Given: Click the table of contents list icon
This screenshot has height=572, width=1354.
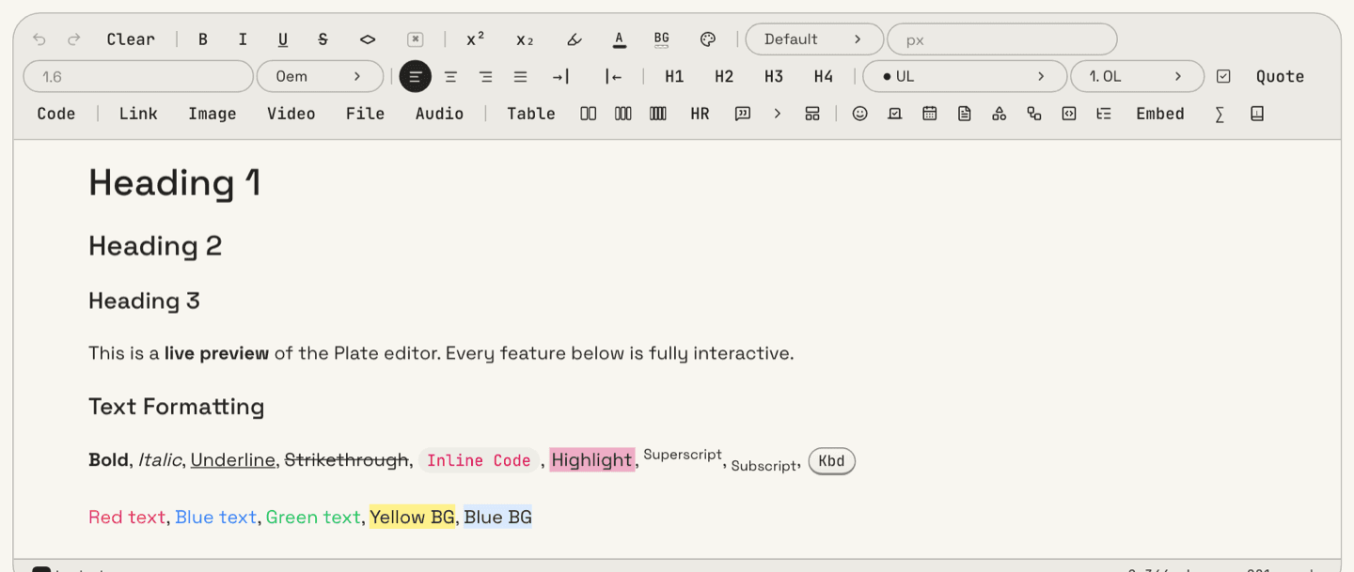Looking at the screenshot, I should pos(1104,114).
